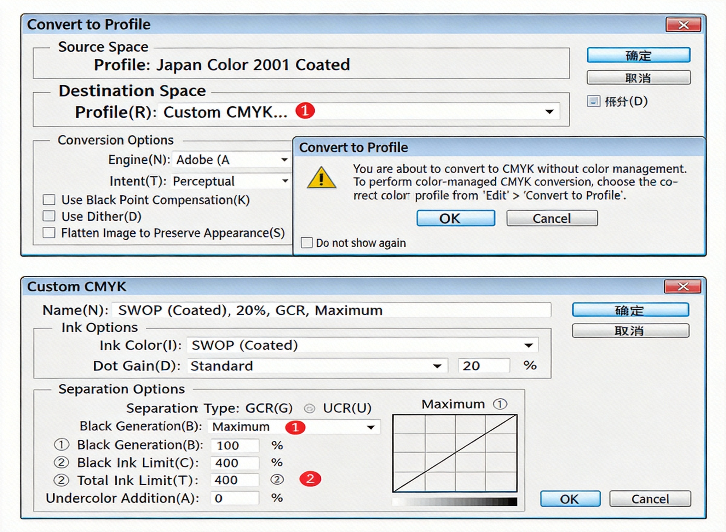Check Flatten Image to Preserve Appearance
The height and width of the screenshot is (532, 726).
click(x=49, y=232)
